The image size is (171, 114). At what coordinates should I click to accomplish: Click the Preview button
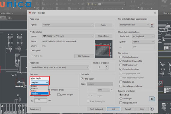[34, 109]
